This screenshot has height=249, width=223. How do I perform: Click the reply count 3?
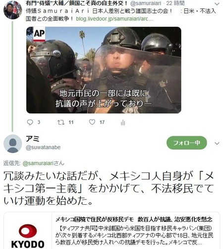[x=39, y=122]
